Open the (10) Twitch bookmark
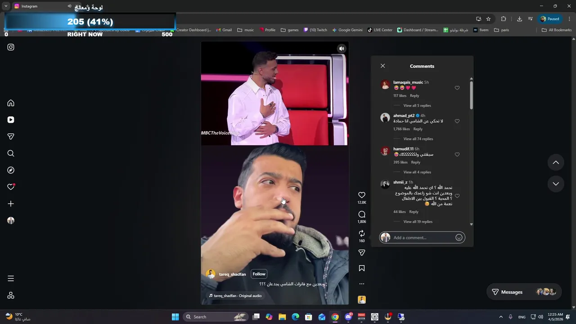Viewport: 576px width, 324px height. click(315, 30)
